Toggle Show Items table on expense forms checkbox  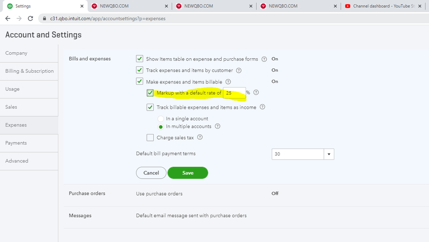click(x=140, y=59)
